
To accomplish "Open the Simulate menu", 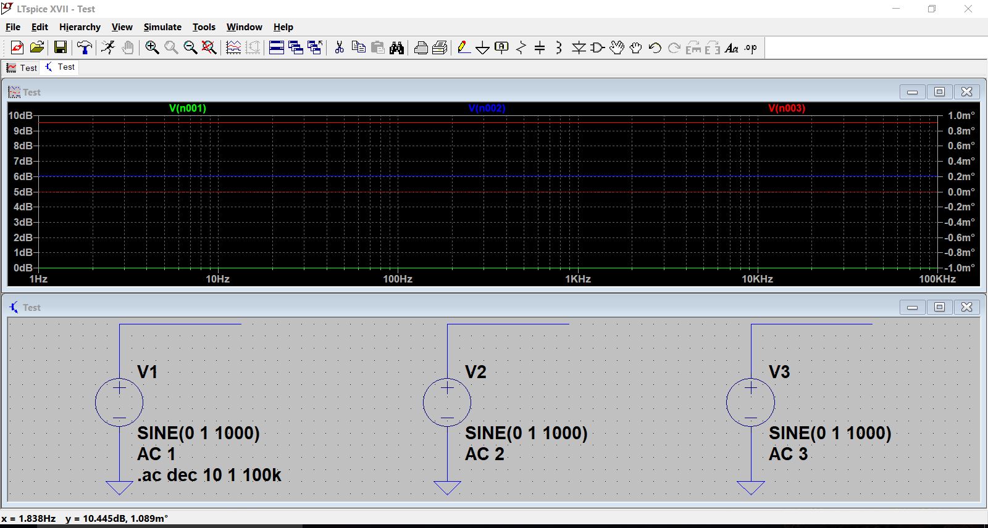I will 162,27.
